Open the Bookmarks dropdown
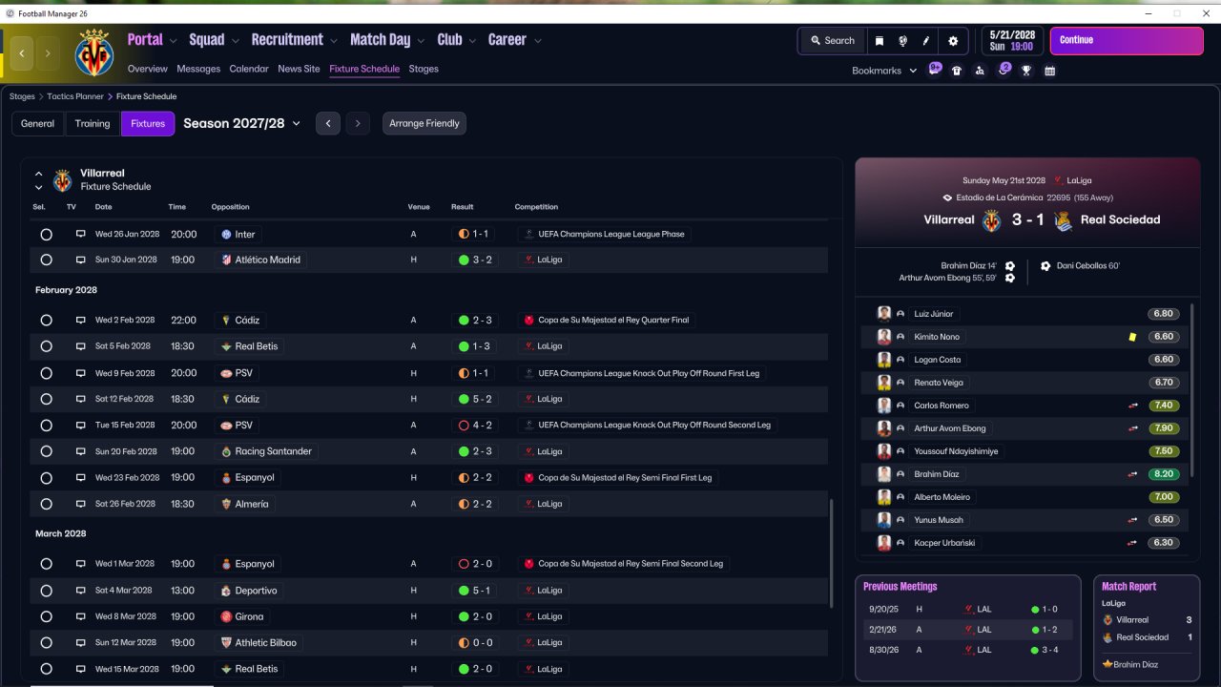This screenshot has width=1221, height=687. (884, 71)
